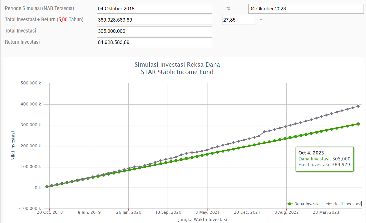Click the 20 Dec, 2021 x-axis label
This screenshot has width=366, height=223.
(x=247, y=212)
